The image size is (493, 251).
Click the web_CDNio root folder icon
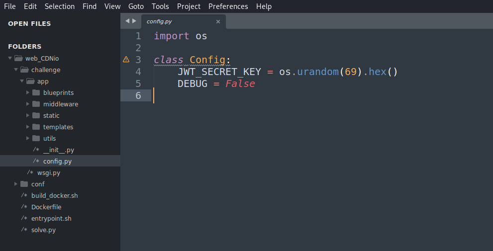click(18, 59)
